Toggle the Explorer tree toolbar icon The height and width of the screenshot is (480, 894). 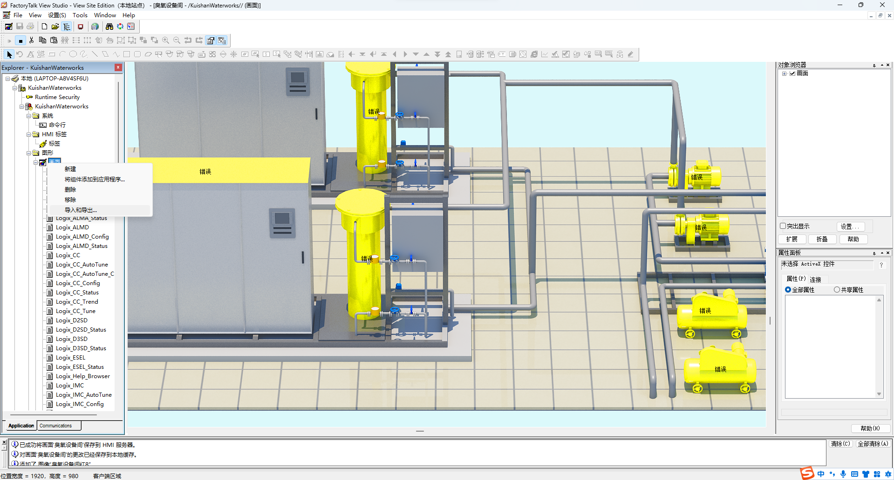point(67,27)
